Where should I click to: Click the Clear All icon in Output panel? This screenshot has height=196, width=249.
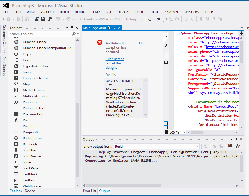click(230, 146)
